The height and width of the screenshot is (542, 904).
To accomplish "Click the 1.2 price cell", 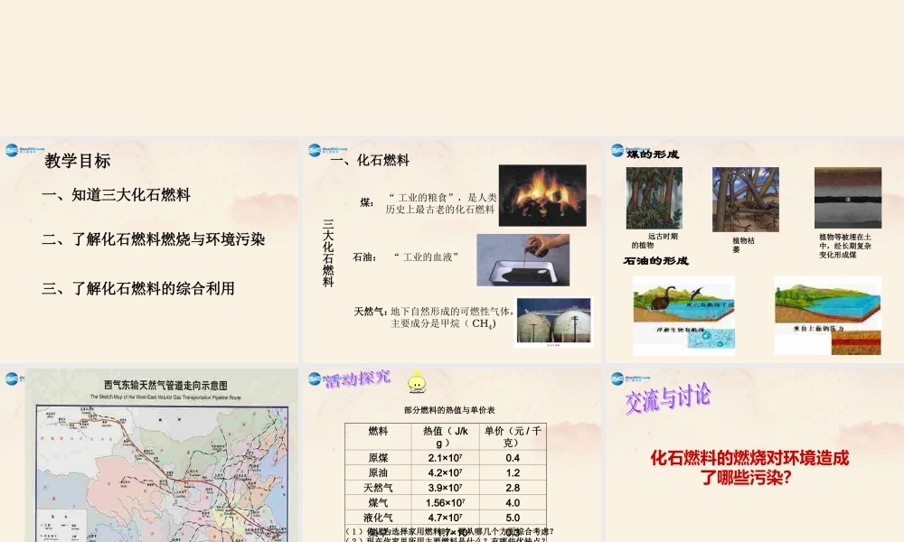I will (x=513, y=472).
